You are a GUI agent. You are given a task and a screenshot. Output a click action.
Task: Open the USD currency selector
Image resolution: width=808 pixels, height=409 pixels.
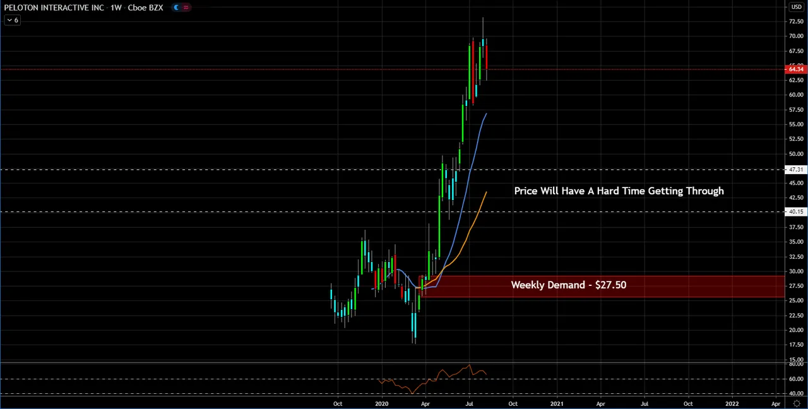pyautogui.click(x=796, y=7)
